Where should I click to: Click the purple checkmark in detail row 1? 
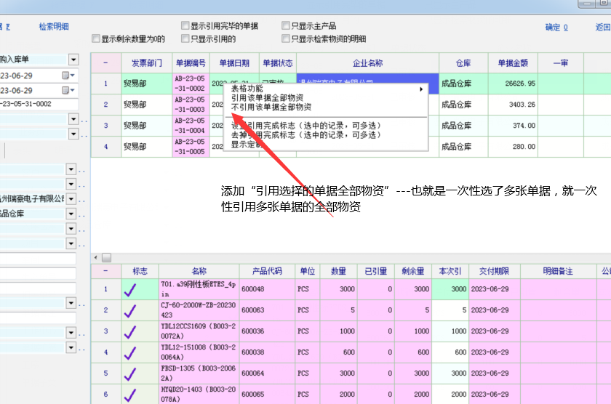130,290
